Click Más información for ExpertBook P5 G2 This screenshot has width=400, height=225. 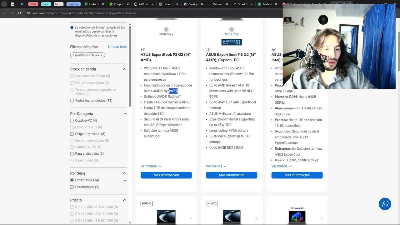pos(232,175)
